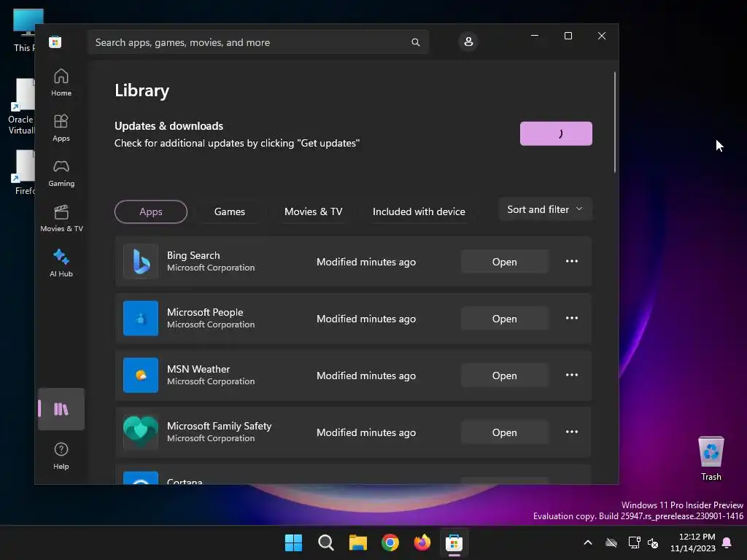Click the Microsoft Family Safety app name
747x560 pixels.
tap(219, 426)
